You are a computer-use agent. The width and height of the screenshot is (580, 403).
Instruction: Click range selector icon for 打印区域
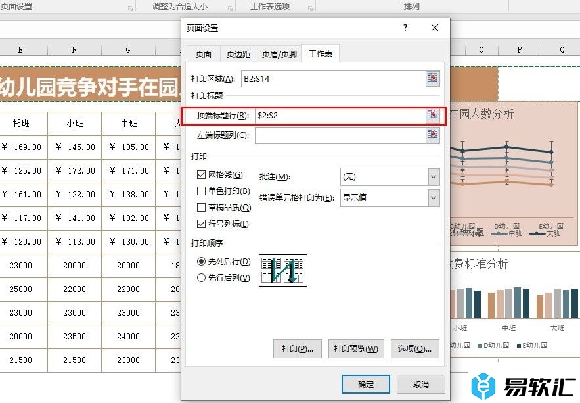point(432,78)
